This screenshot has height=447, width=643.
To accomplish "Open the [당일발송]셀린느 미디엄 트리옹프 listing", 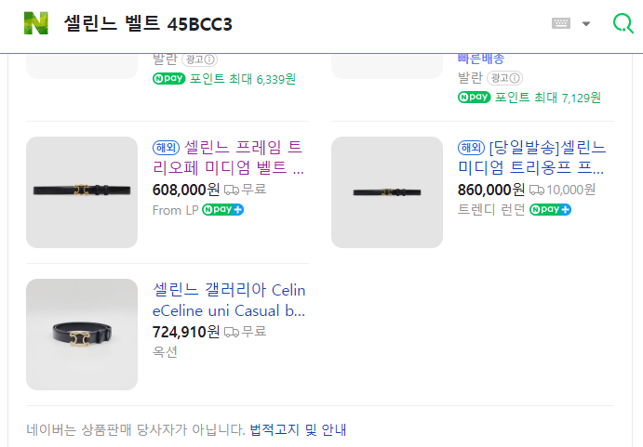I will tap(531, 157).
